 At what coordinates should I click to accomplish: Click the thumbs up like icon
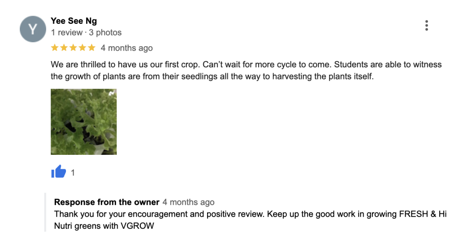pos(59,171)
